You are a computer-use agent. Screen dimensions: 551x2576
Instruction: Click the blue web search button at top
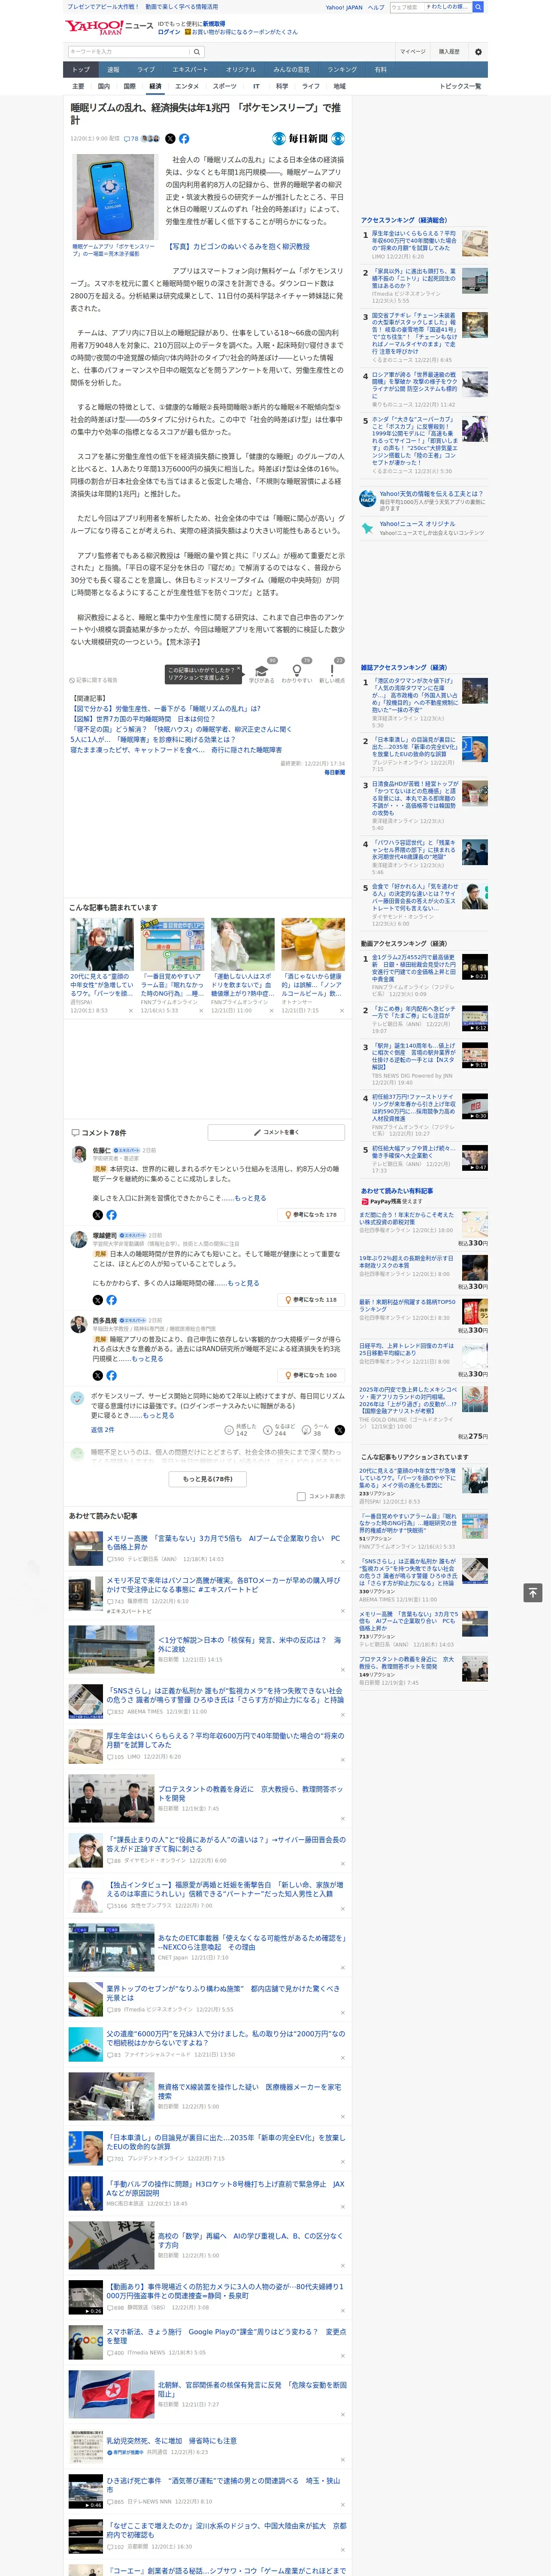click(x=478, y=7)
